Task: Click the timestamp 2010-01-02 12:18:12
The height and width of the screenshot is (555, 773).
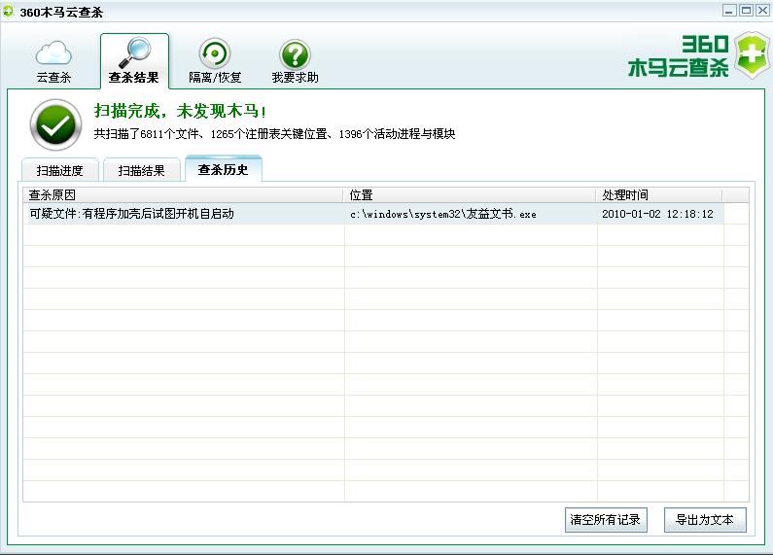Action: [657, 214]
